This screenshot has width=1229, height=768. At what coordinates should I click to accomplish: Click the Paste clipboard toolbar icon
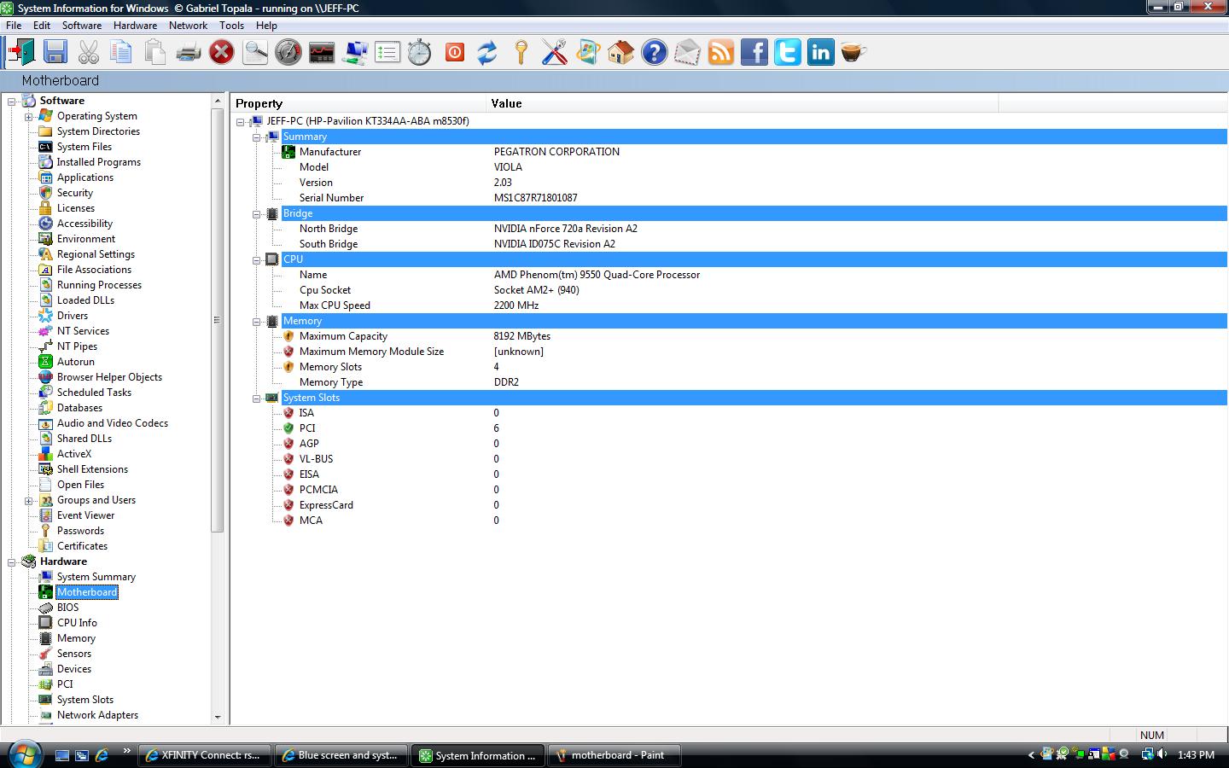coord(154,53)
